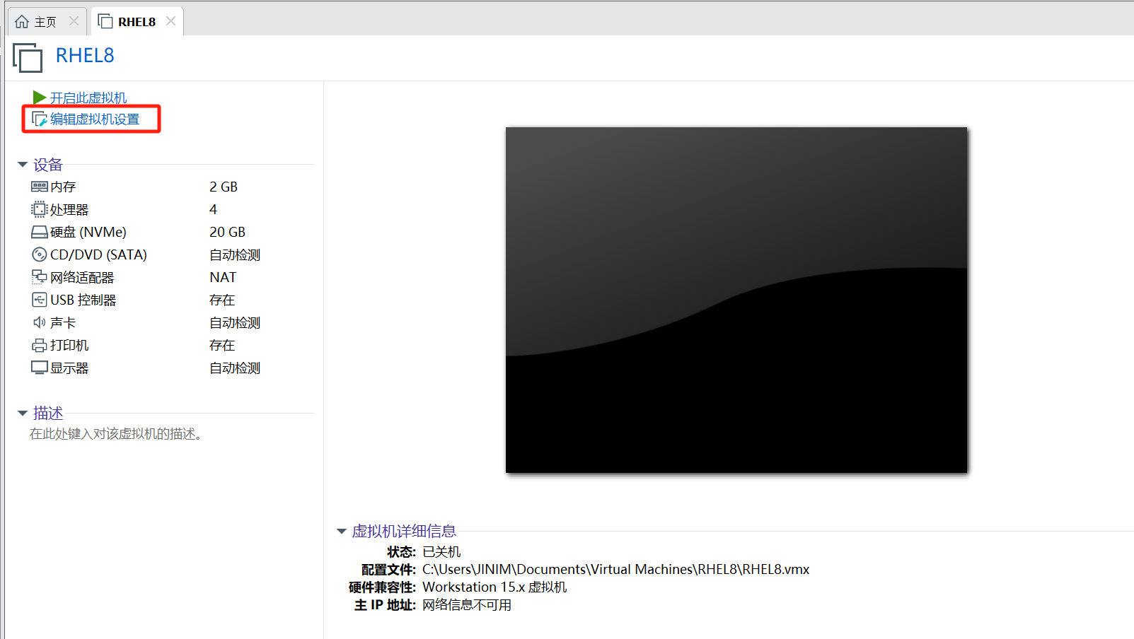Select the 打印机 printer icon
This screenshot has height=639, width=1134.
(40, 346)
